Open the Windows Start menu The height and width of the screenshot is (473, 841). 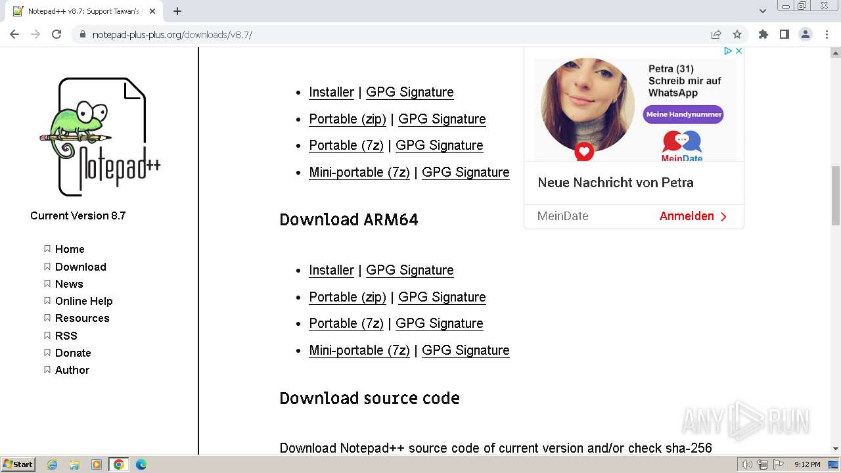point(18,464)
